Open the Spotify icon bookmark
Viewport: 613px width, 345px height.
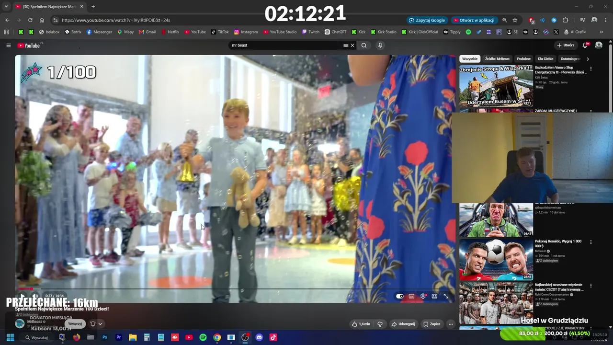[468, 32]
